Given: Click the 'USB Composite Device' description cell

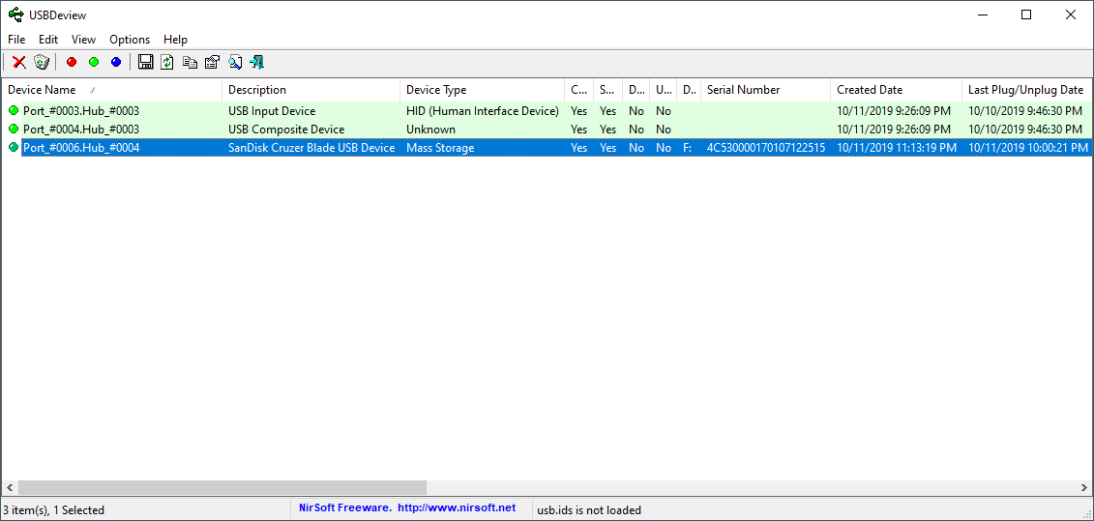Looking at the screenshot, I should [x=286, y=129].
